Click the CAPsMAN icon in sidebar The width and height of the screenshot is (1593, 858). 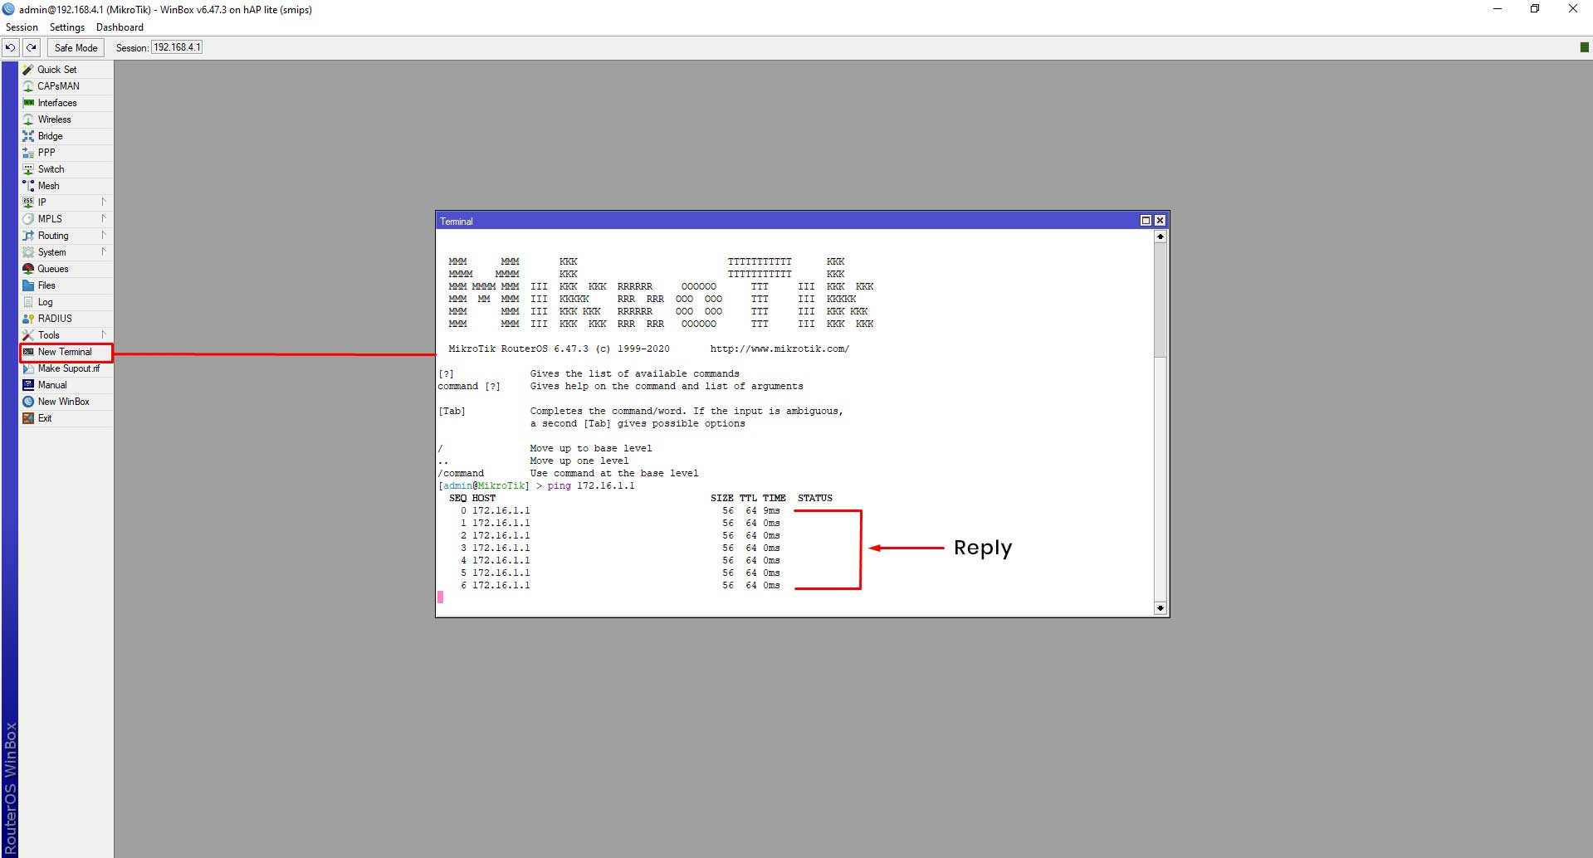(x=28, y=86)
